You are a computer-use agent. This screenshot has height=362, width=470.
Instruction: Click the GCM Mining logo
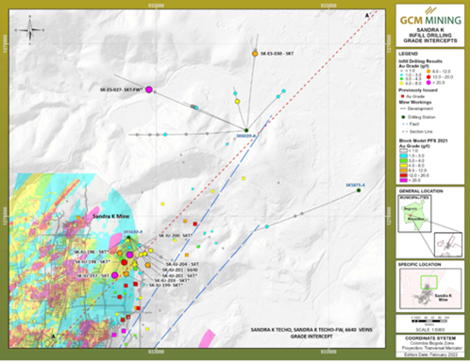430,17
